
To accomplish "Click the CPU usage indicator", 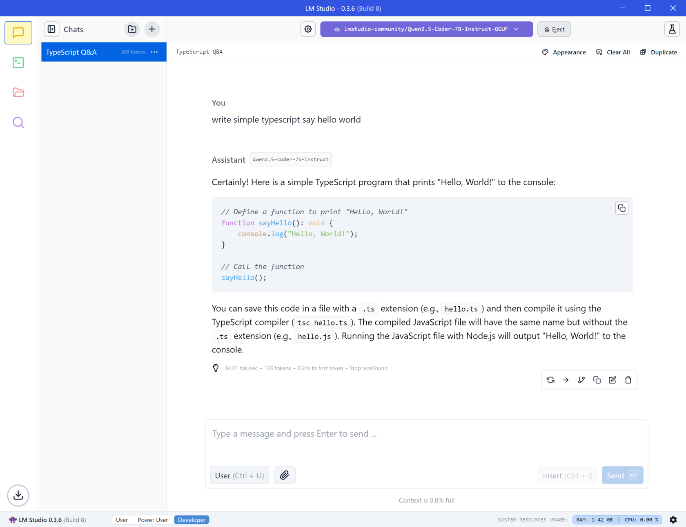I will pyautogui.click(x=641, y=520).
